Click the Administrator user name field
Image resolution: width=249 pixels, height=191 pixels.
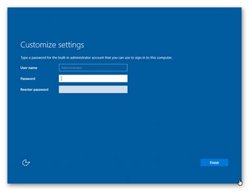click(x=93, y=68)
